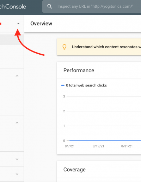The width and height of the screenshot is (141, 182).
Task: Click the red property marker in sidebar
Action: tap(1, 24)
